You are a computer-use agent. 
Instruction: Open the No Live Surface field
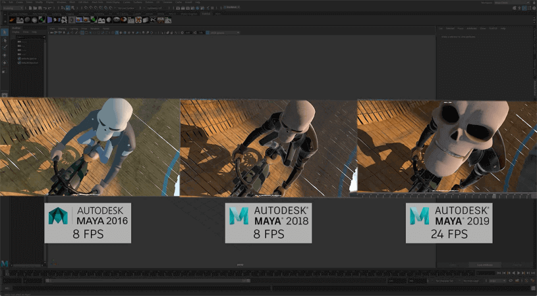pos(126,8)
